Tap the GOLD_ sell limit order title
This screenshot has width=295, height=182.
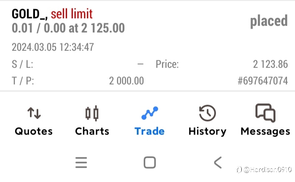(52, 14)
